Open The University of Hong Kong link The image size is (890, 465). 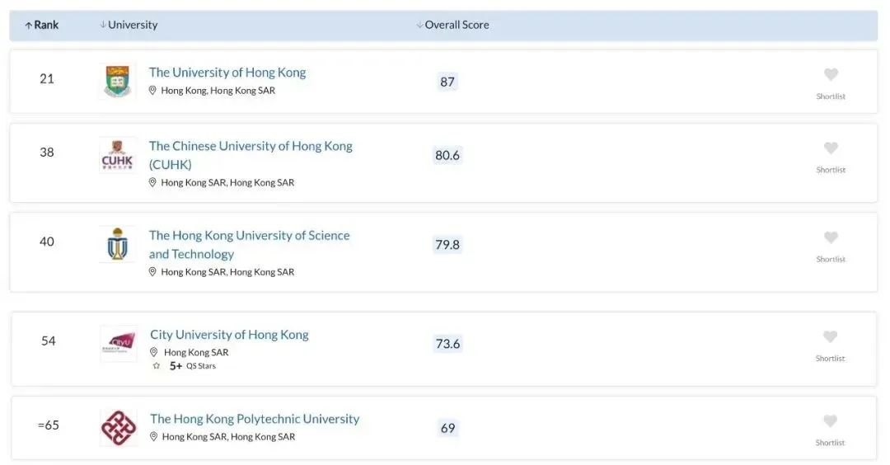227,73
